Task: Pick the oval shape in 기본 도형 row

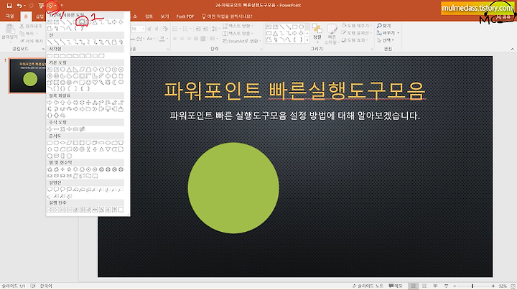Action: click(62, 70)
